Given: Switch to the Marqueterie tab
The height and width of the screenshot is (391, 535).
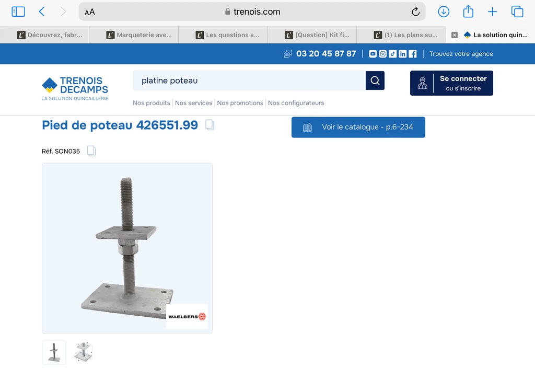Looking at the screenshot, I should [138, 35].
